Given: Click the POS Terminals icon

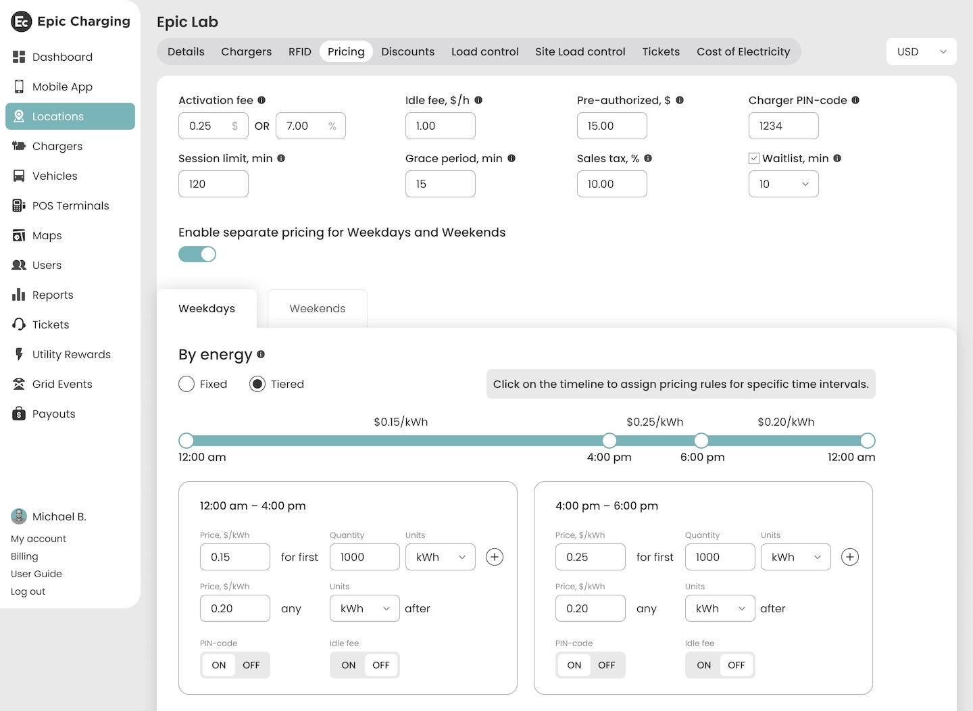Looking at the screenshot, I should pos(19,205).
